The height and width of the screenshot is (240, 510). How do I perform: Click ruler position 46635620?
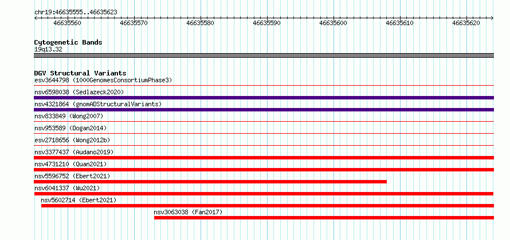tap(466, 23)
